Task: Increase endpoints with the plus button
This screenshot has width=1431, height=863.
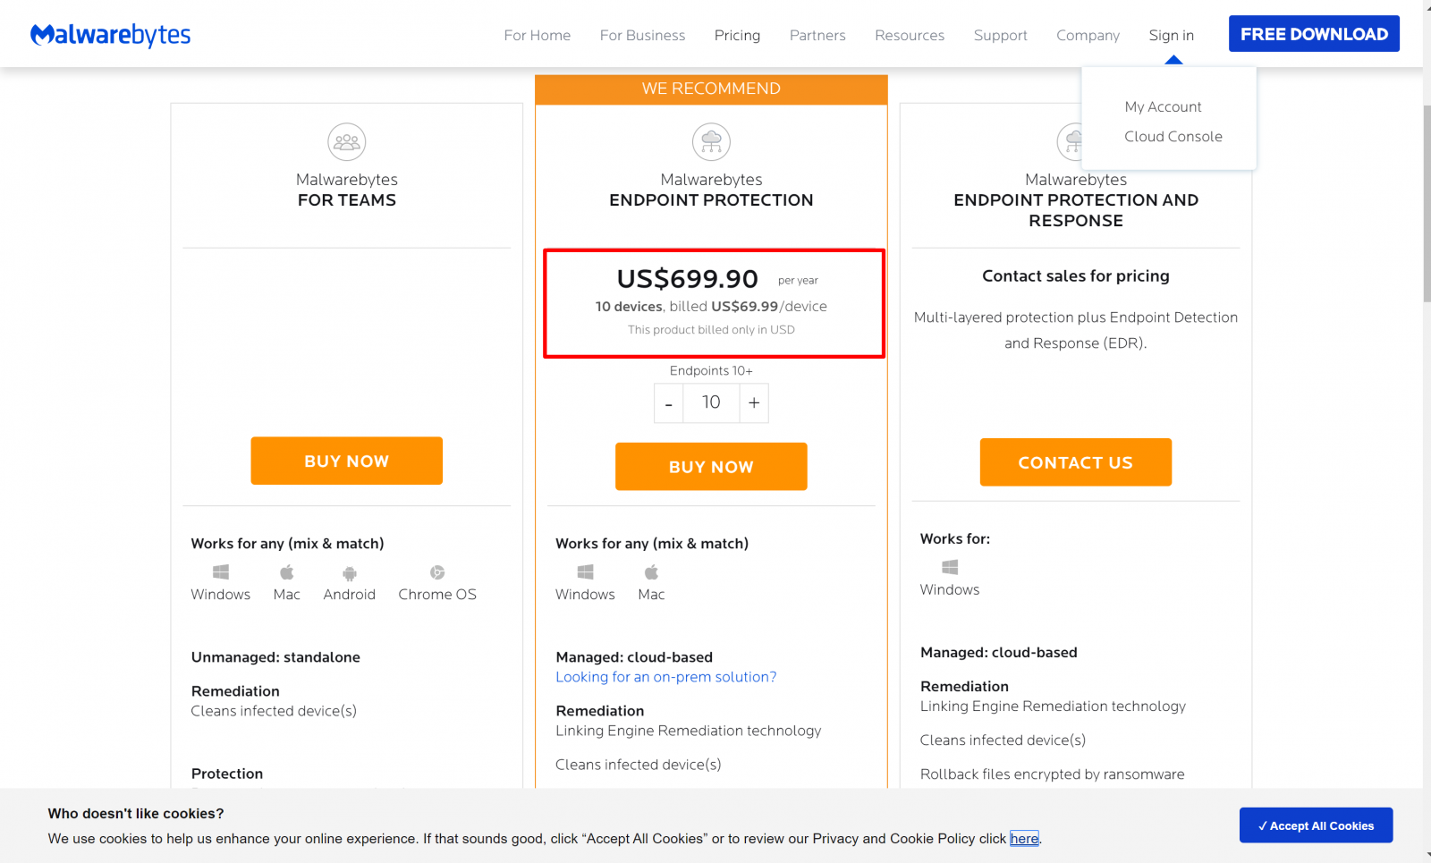Action: tap(754, 403)
